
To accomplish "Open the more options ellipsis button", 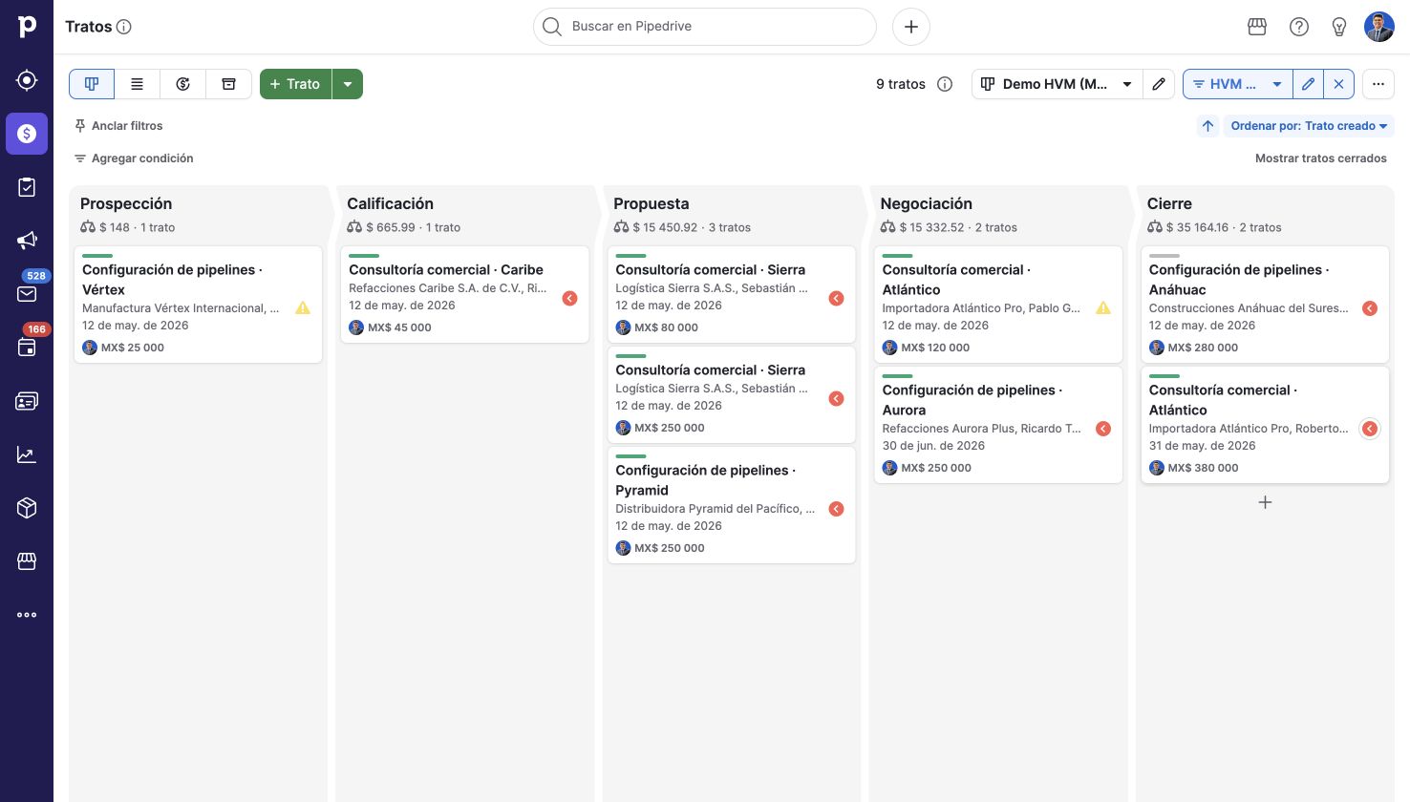I will 1378,84.
